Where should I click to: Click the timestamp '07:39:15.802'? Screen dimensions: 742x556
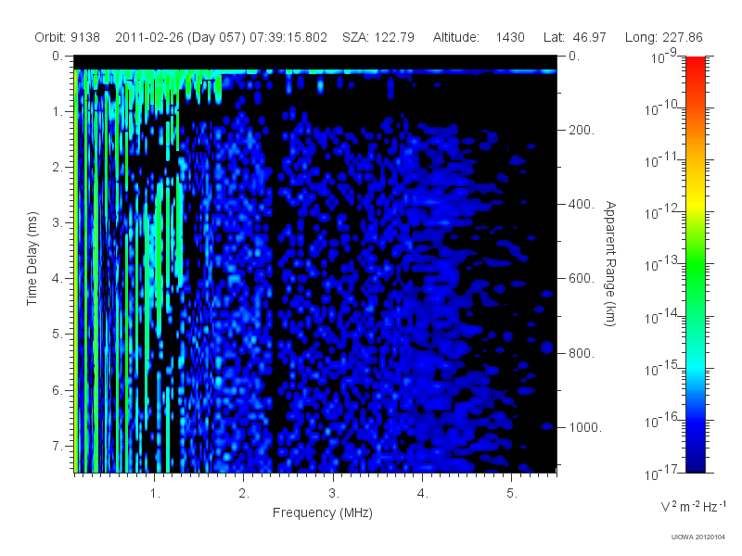coord(288,37)
